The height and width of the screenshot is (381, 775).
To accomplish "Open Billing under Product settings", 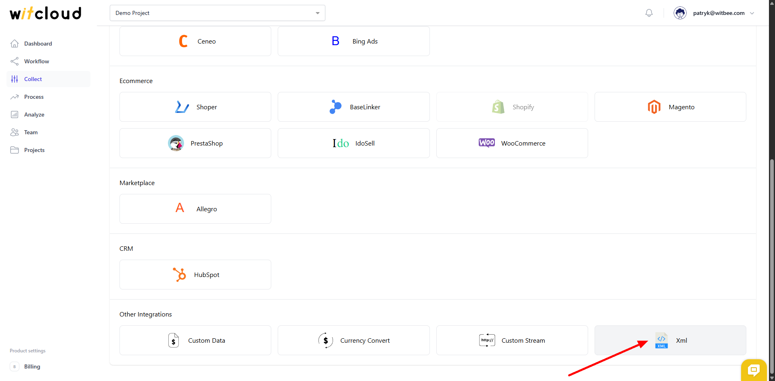I will [x=32, y=366].
